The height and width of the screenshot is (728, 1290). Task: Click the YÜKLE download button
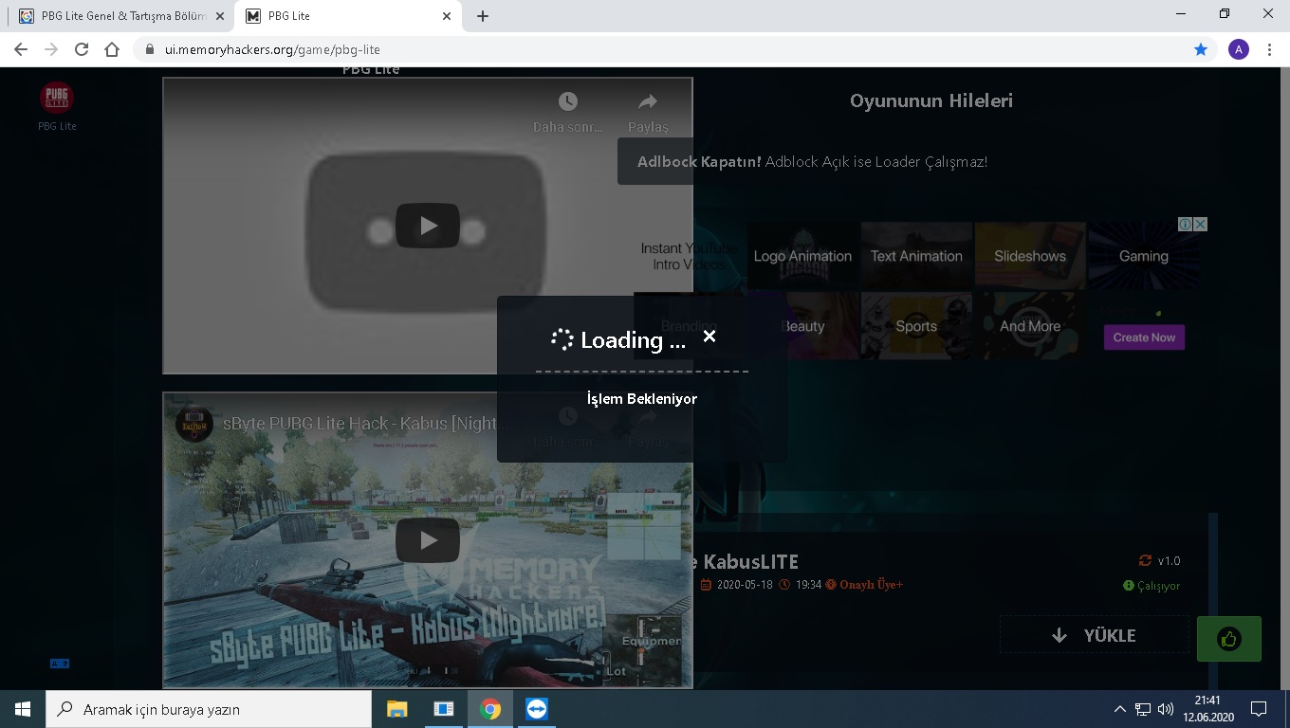[1095, 635]
